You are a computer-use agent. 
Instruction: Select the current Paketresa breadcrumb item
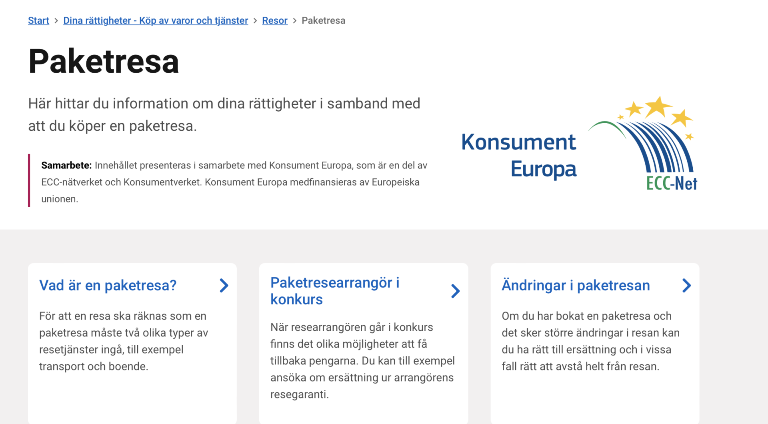click(323, 20)
